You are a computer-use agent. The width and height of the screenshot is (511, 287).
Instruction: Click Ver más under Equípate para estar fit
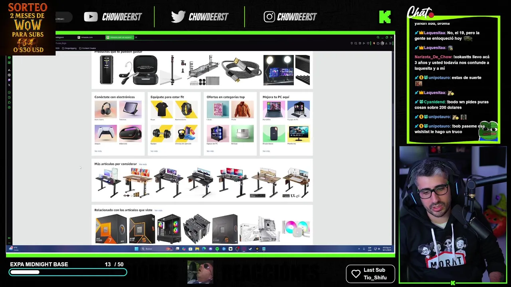coord(154,151)
